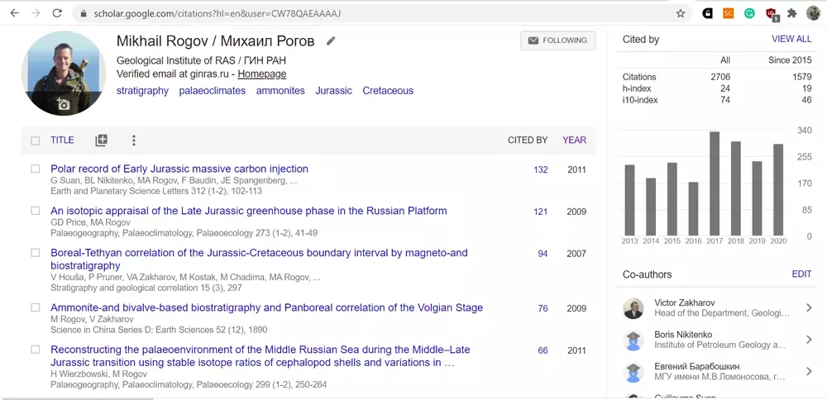This screenshot has height=400, width=827.
Task: Open the orange SC extension icon
Action: tap(729, 13)
